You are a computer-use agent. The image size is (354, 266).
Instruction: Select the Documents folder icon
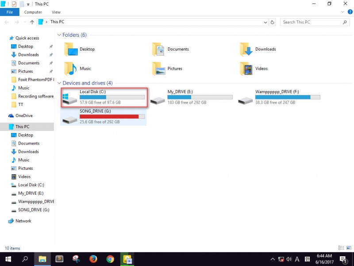(158, 49)
